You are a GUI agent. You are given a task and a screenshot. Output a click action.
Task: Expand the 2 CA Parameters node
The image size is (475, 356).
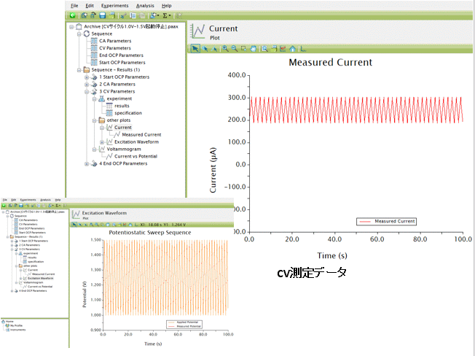tap(87, 85)
